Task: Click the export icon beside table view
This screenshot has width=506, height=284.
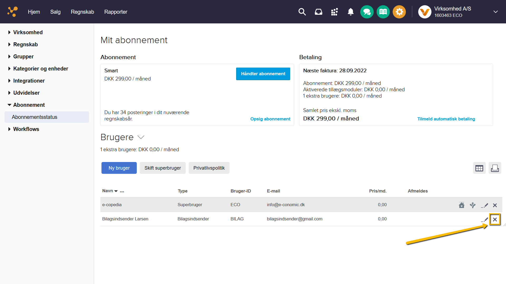Action: click(x=495, y=168)
